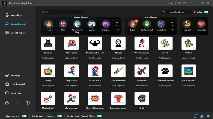Open the mail messages icon
Viewport: 213px width, 119px height.
185,3
